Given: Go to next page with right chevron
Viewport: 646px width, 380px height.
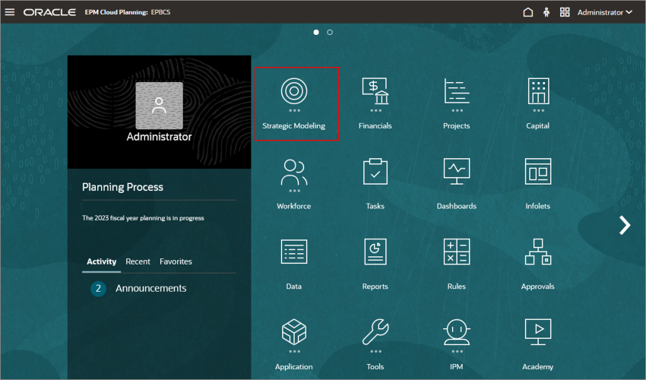Looking at the screenshot, I should click(625, 225).
